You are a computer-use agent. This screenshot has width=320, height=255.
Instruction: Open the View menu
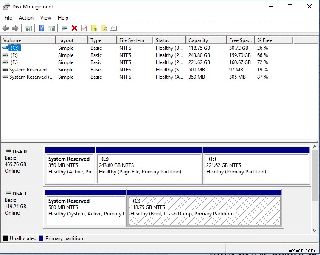point(45,18)
